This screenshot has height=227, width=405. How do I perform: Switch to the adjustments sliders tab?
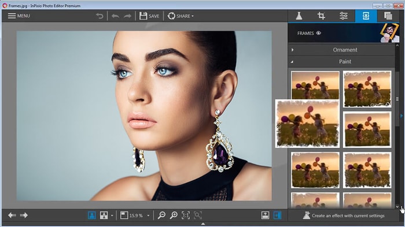click(344, 16)
